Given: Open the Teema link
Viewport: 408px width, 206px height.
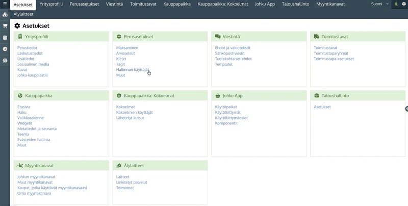Looking at the screenshot, I should 23,134.
